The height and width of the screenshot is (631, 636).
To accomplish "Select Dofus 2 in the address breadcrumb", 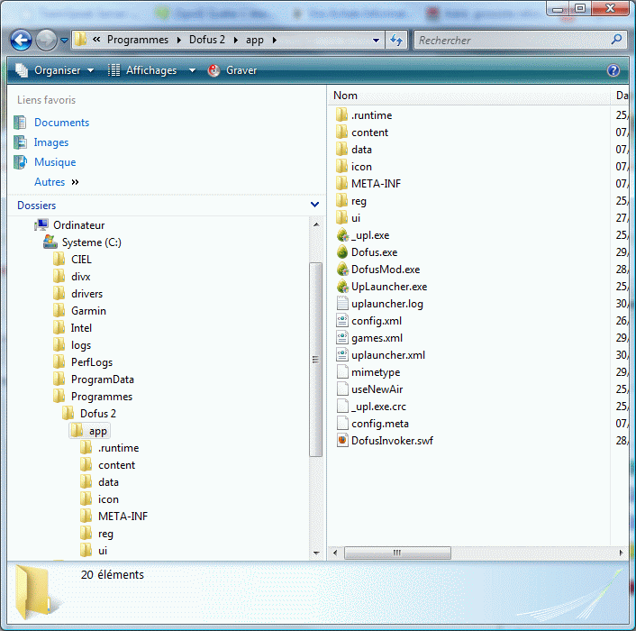I will click(207, 40).
